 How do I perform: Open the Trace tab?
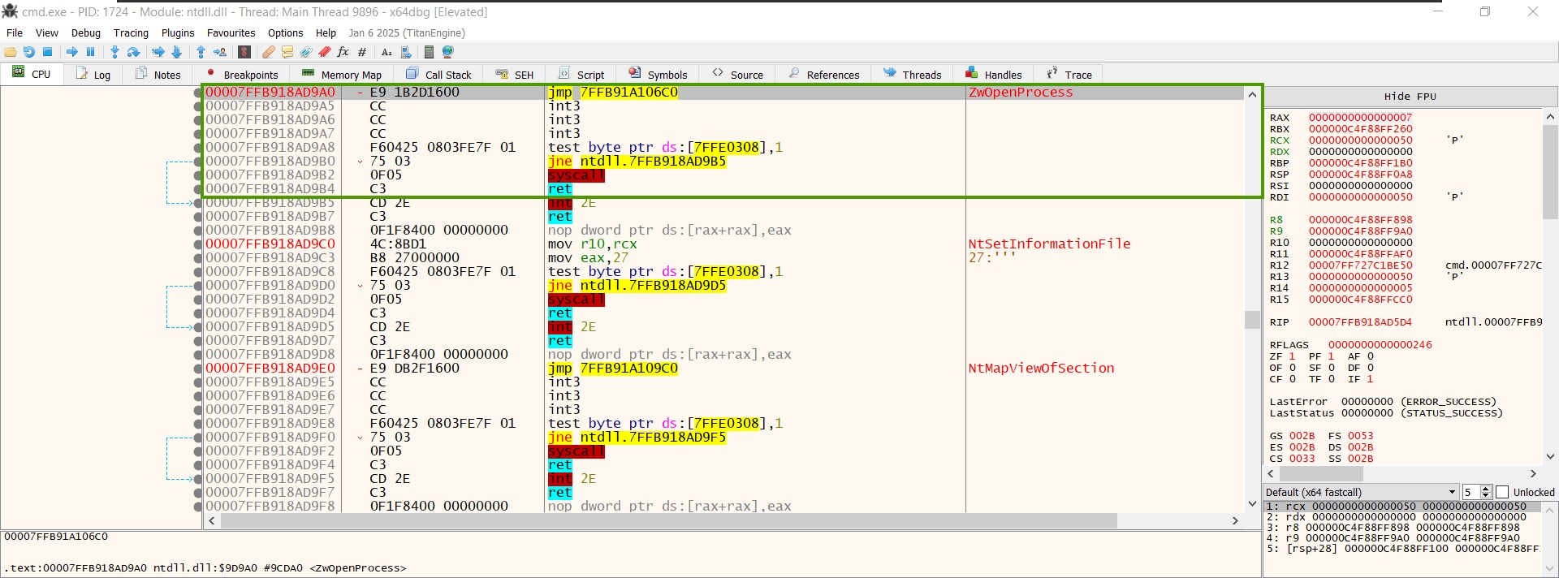(1069, 75)
